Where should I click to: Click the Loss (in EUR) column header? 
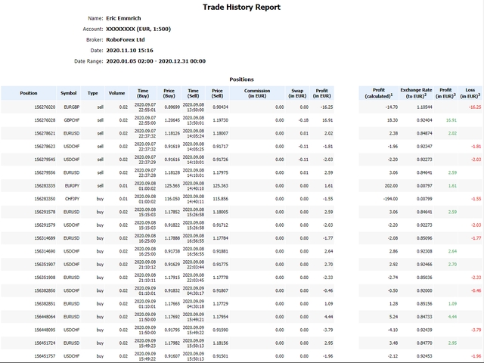470,93
